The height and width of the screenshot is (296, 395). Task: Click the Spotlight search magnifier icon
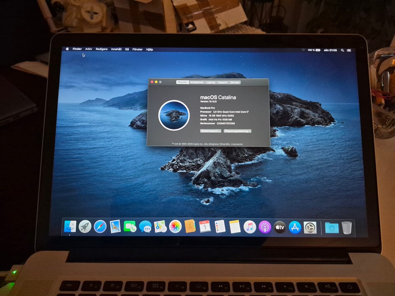(342, 50)
